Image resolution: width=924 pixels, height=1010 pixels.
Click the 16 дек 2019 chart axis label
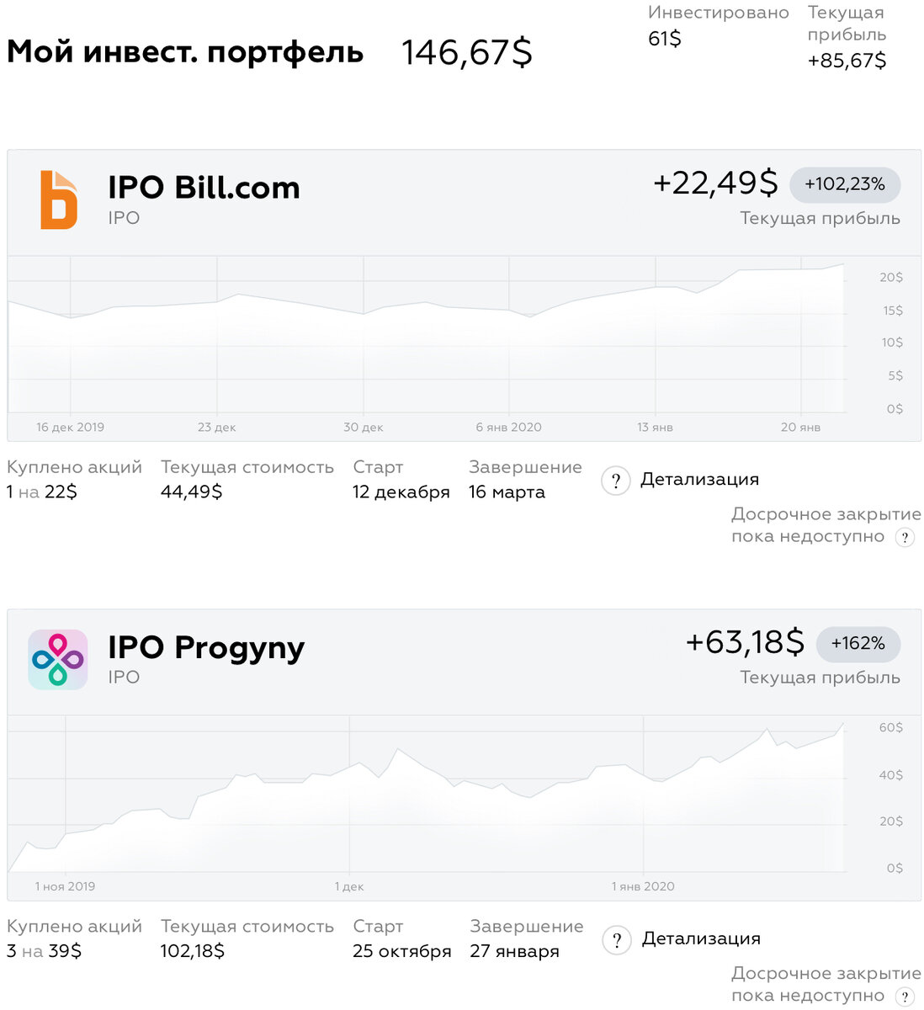tap(71, 427)
